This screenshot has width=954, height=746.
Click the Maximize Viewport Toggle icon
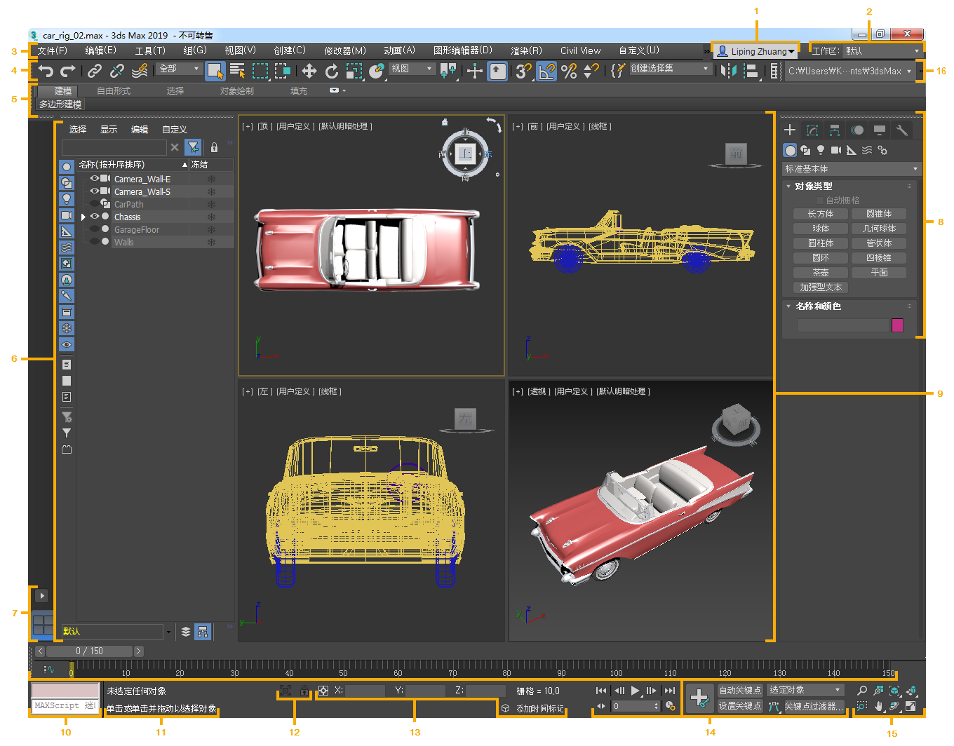click(911, 706)
